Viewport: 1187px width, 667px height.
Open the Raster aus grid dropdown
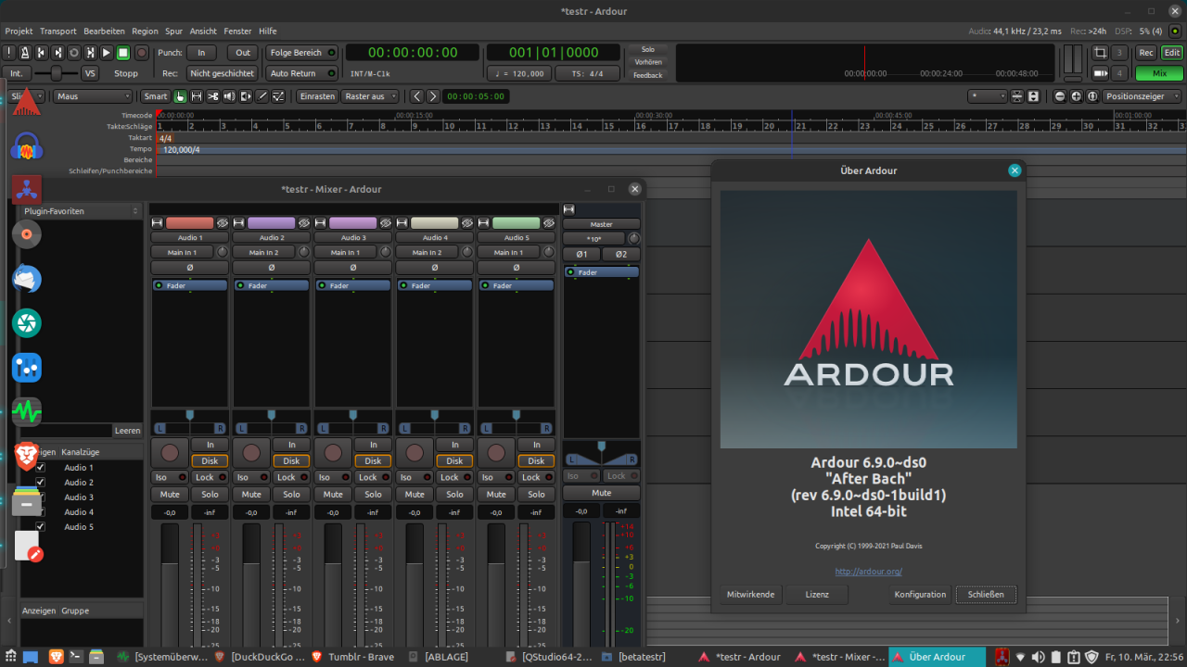[x=370, y=96]
